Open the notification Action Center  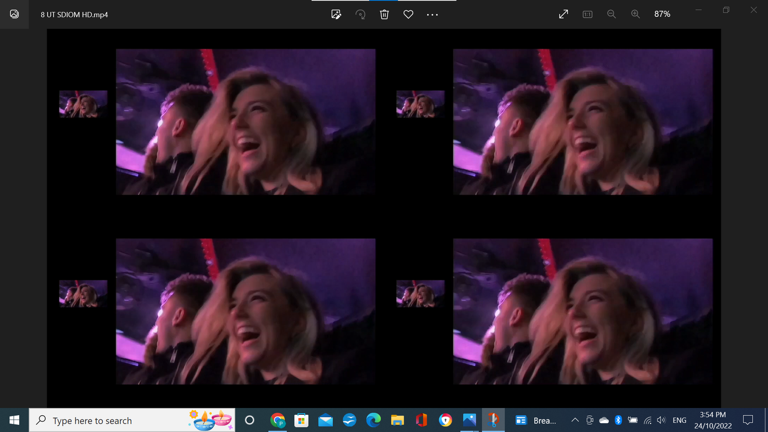(748, 420)
